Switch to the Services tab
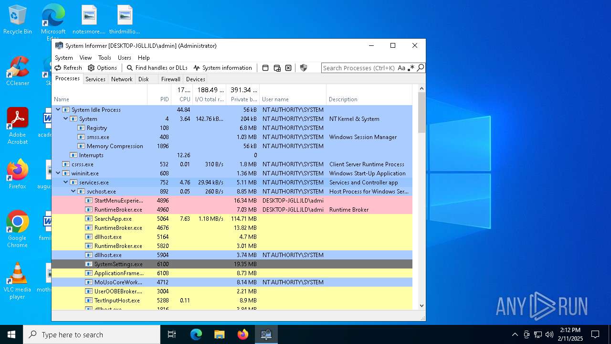The image size is (611, 344). pyautogui.click(x=95, y=79)
